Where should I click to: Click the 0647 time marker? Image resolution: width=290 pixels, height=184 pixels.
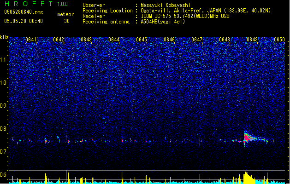coord(197,40)
